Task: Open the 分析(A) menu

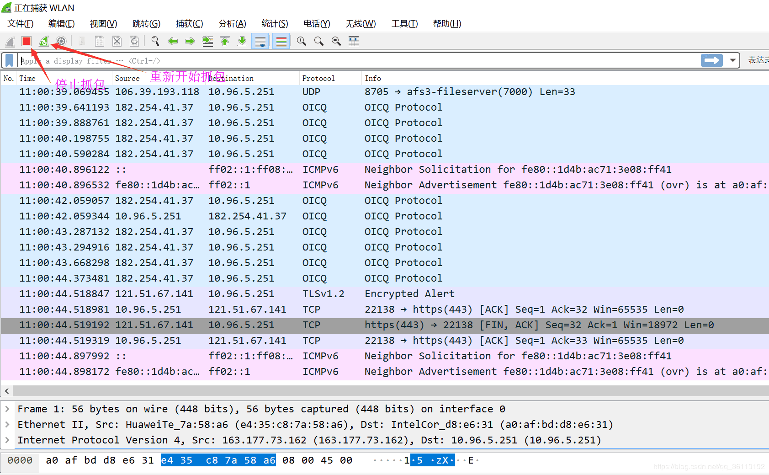Action: 232,24
